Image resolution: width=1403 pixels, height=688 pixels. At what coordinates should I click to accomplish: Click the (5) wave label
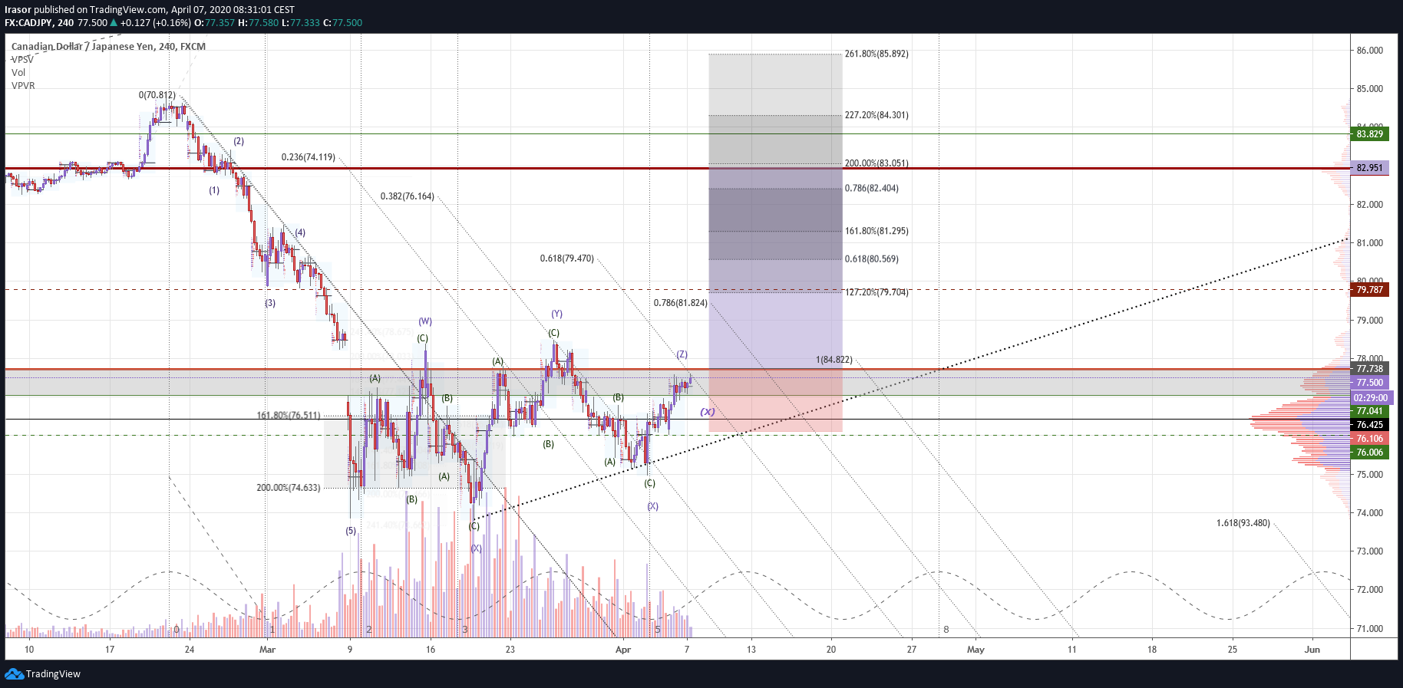point(351,532)
